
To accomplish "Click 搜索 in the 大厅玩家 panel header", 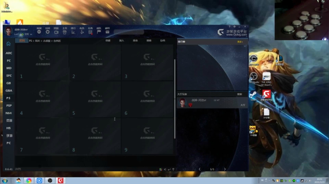I will (239, 94).
